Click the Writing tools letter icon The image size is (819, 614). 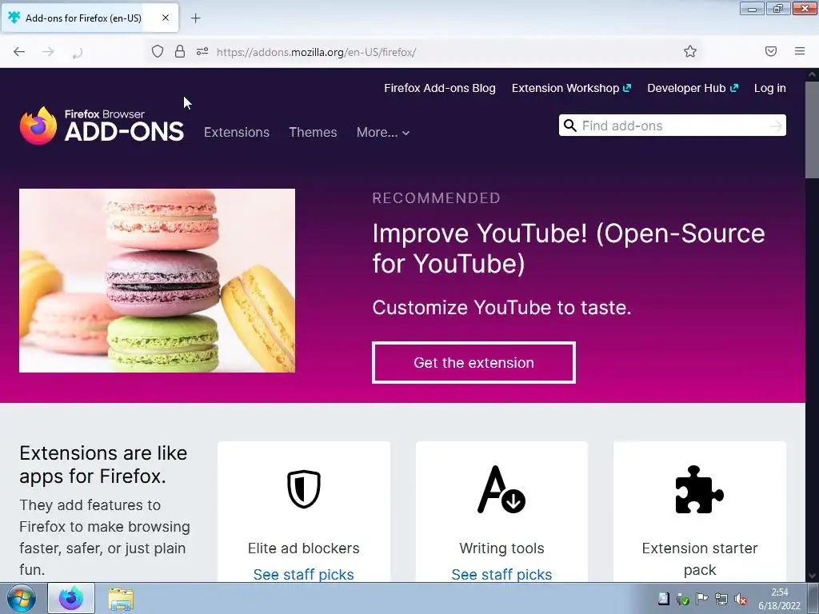501,489
